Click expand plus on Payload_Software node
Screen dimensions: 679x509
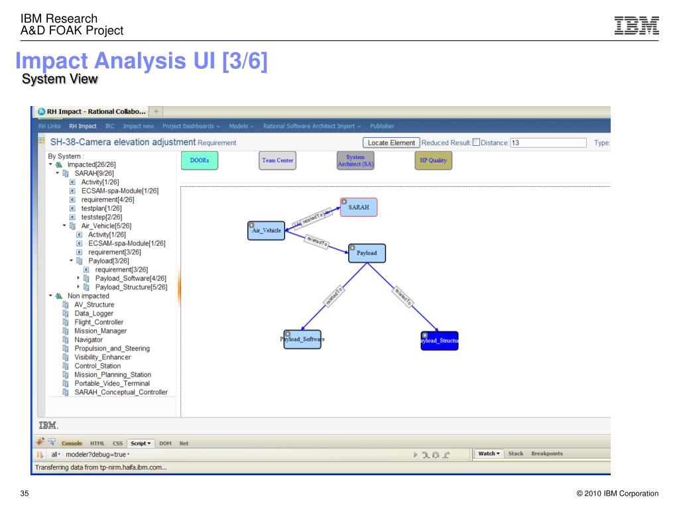coord(288,334)
